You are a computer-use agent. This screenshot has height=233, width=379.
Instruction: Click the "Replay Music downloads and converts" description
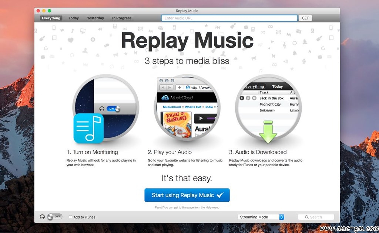coord(266,162)
